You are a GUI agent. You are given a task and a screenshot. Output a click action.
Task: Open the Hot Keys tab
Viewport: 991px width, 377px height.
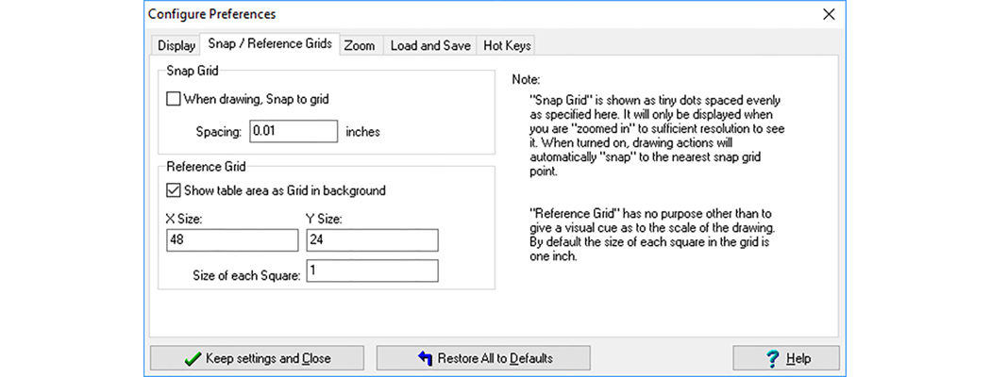click(x=508, y=45)
